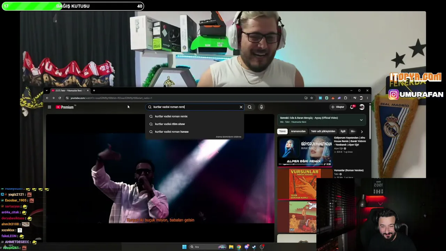The image size is (446, 251).
Task: Reload the YouTube page
Action: click(60, 98)
